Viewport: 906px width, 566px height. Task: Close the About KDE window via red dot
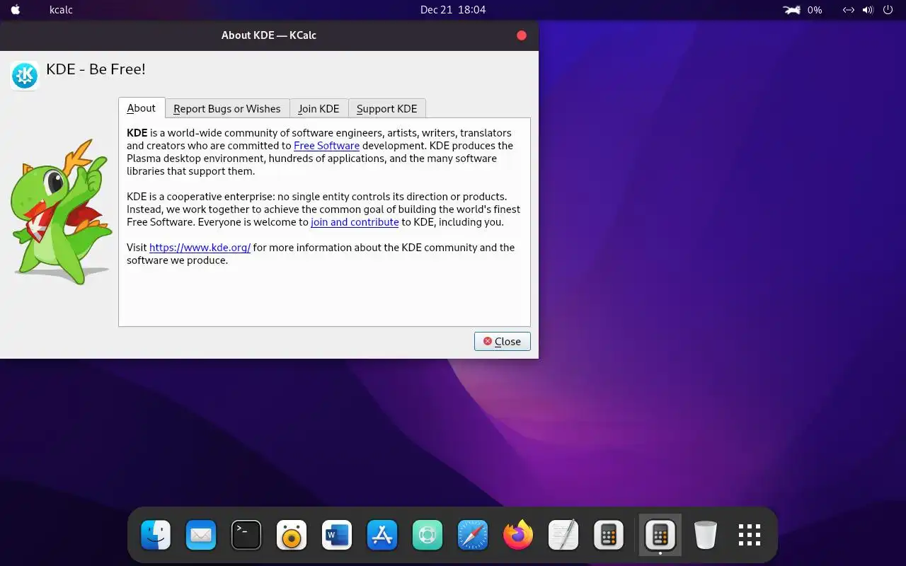click(x=522, y=35)
